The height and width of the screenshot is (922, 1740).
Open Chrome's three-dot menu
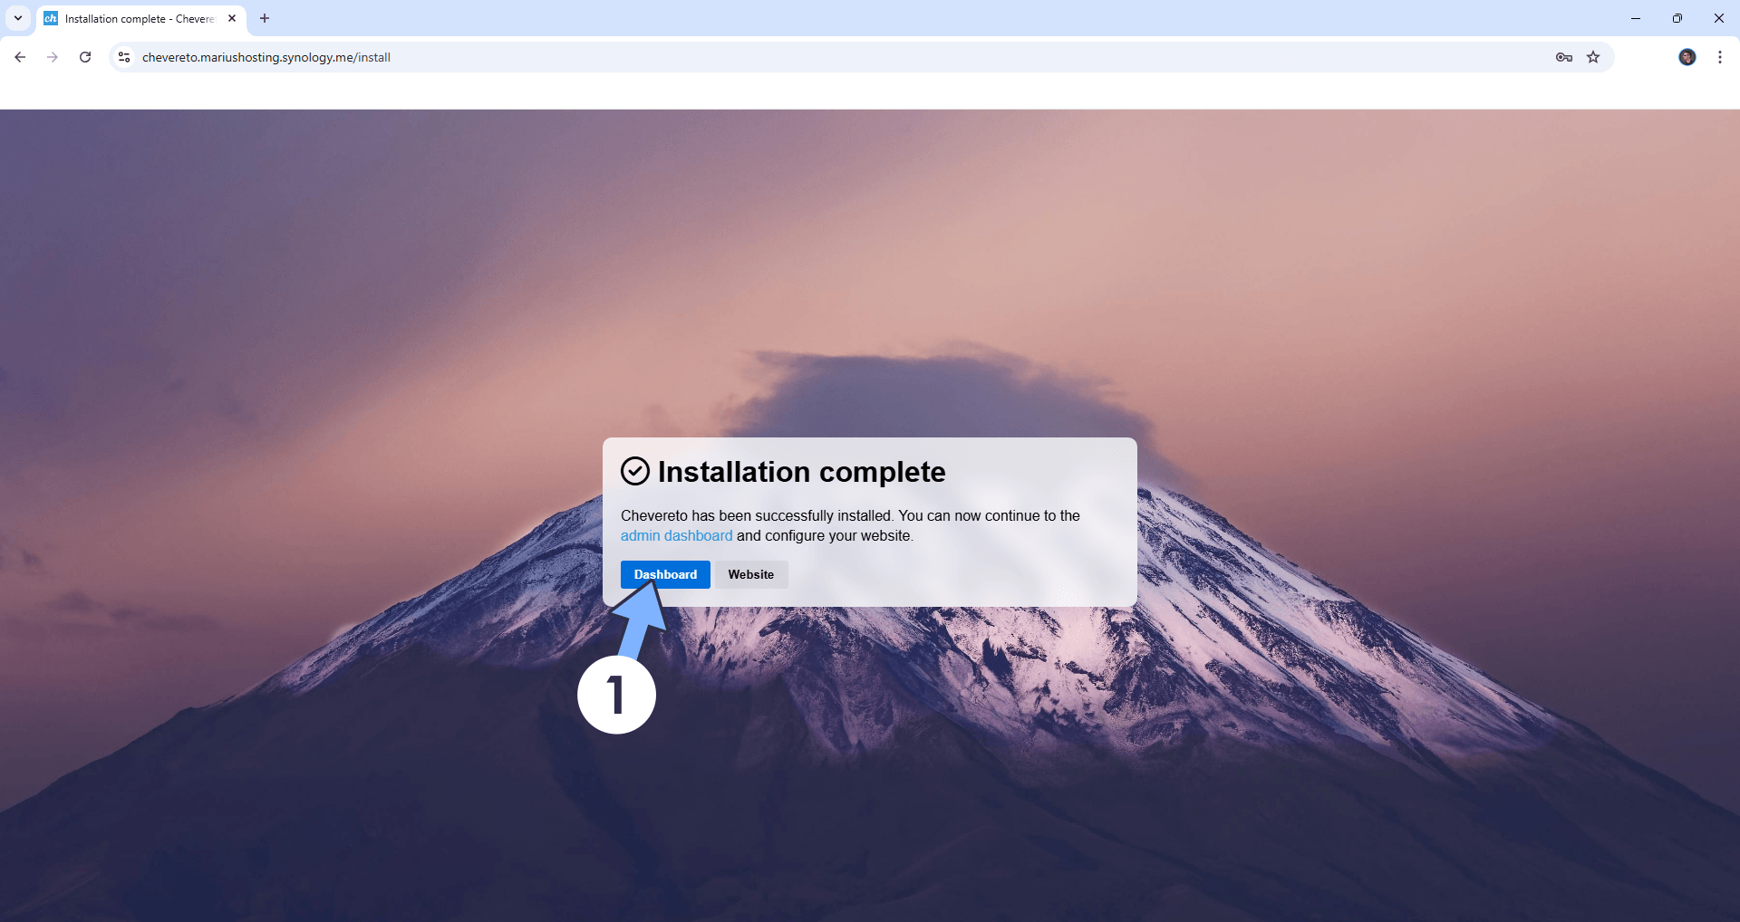click(x=1719, y=56)
